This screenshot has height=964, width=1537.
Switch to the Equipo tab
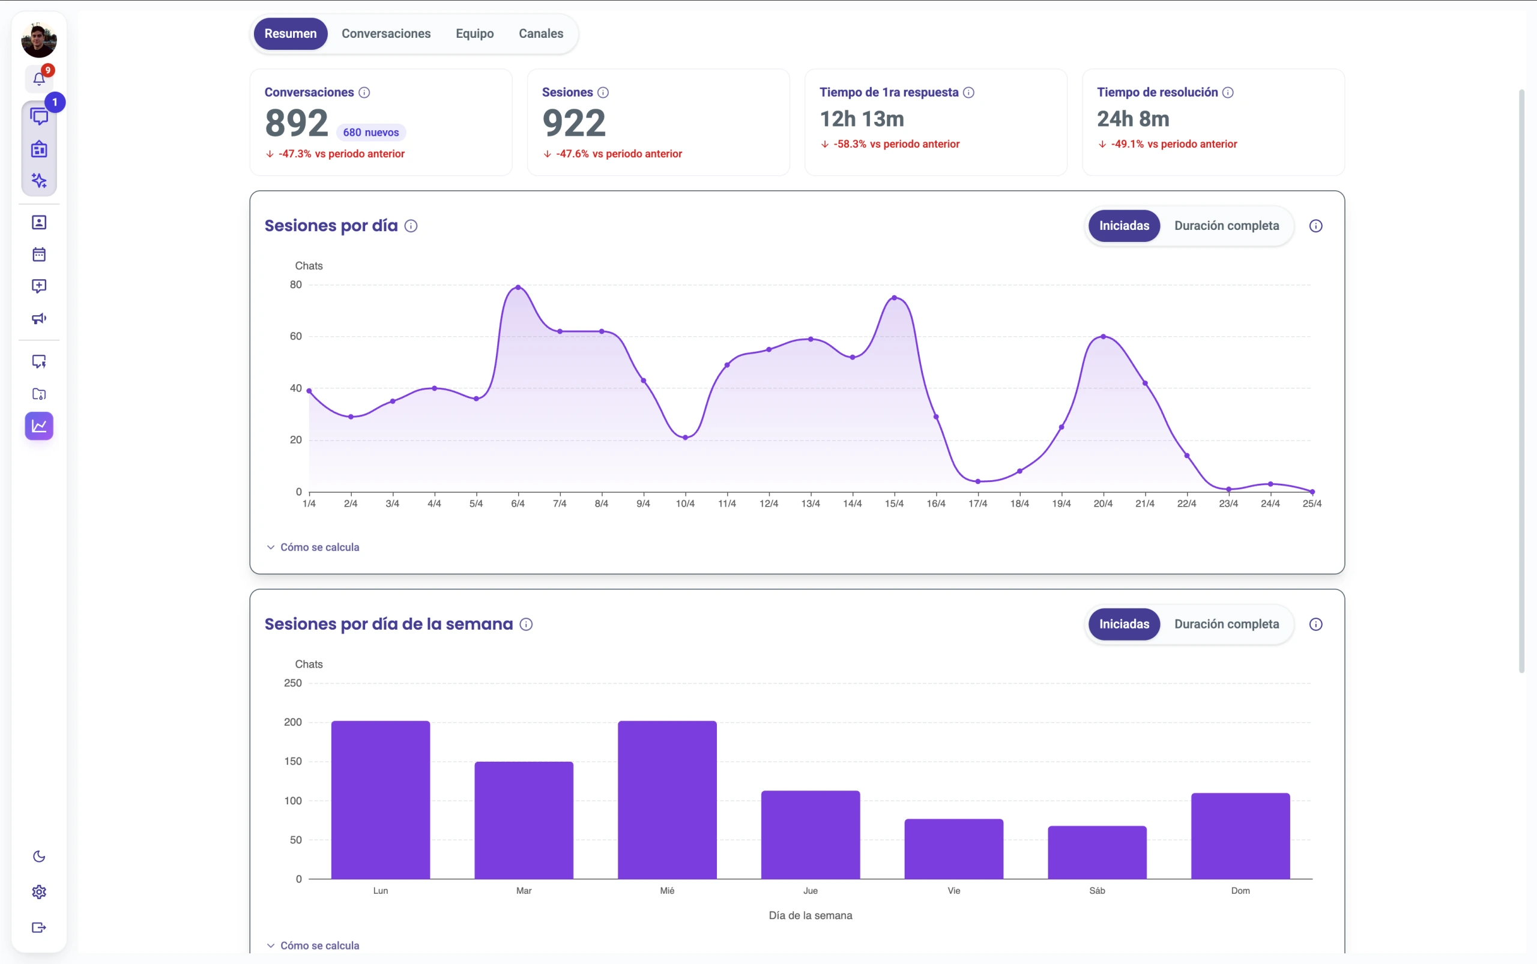click(474, 34)
